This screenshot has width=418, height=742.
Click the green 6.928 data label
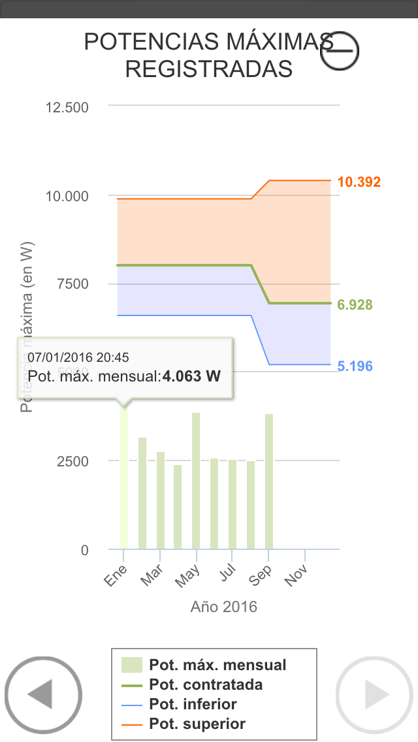point(355,304)
